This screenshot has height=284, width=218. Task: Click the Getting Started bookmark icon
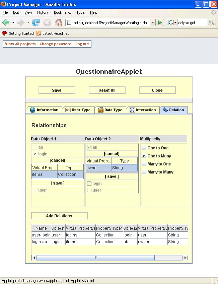click(x=5, y=33)
